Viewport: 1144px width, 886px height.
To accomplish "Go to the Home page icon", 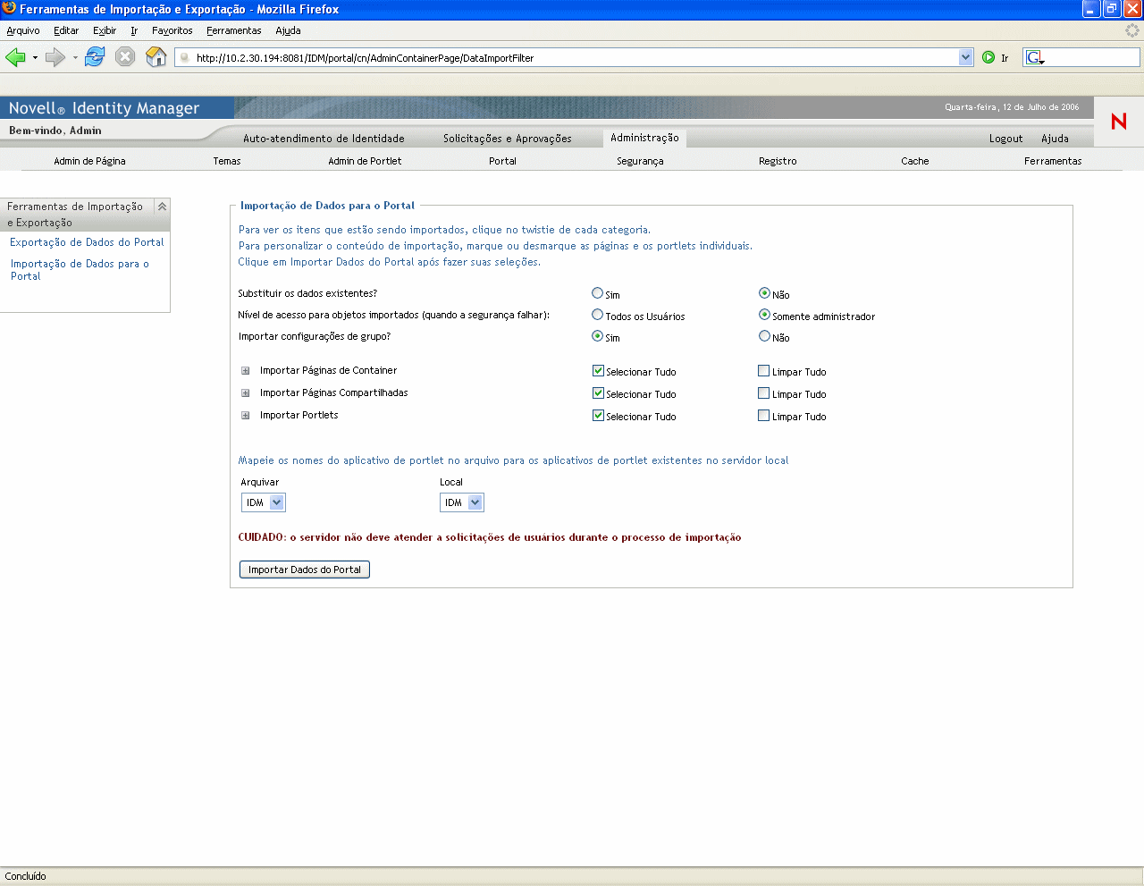I will click(x=156, y=57).
